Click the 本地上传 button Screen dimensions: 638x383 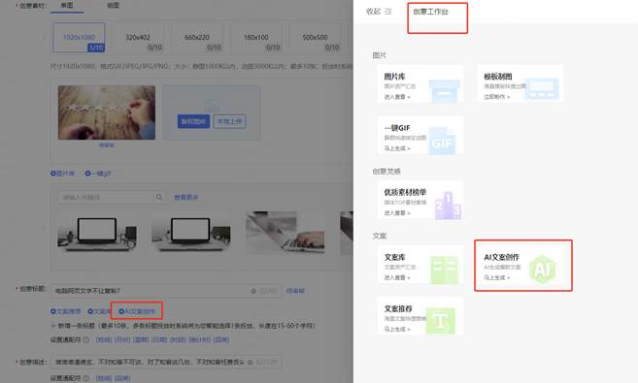click(229, 121)
